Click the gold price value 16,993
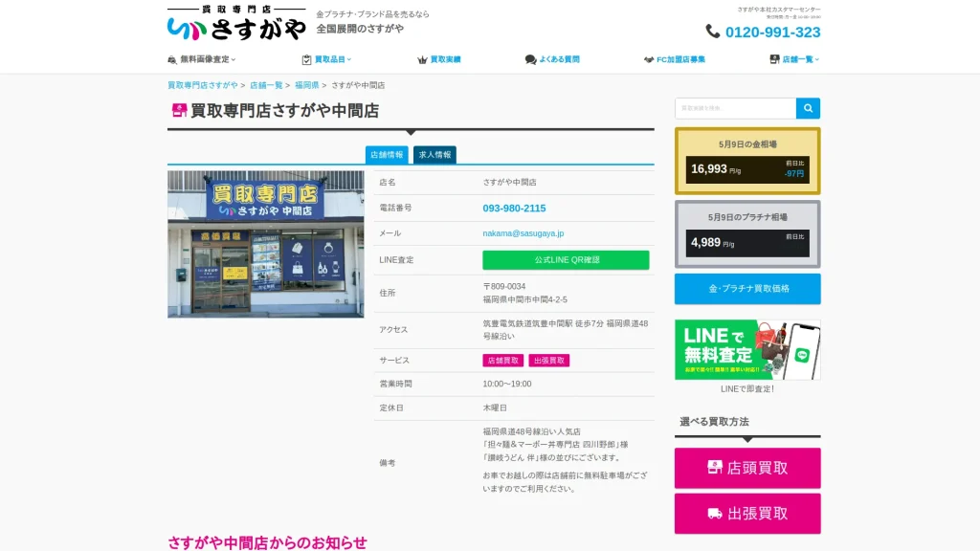 709,169
